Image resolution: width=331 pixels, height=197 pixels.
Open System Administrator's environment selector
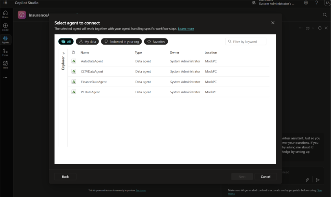(276, 4)
